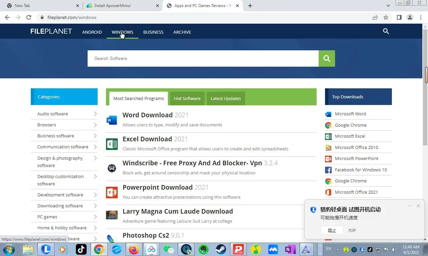Click Microsoft Excel icon in Top Downloads
This screenshot has height=256, width=428.
(328, 136)
